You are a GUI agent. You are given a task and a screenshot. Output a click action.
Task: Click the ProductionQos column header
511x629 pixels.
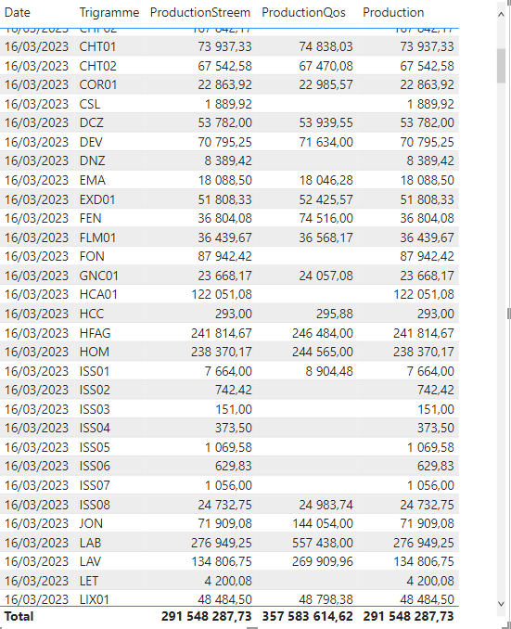303,12
